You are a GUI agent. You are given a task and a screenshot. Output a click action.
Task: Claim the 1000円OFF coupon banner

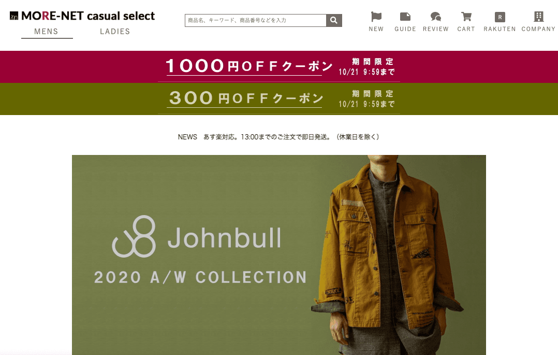pos(279,67)
